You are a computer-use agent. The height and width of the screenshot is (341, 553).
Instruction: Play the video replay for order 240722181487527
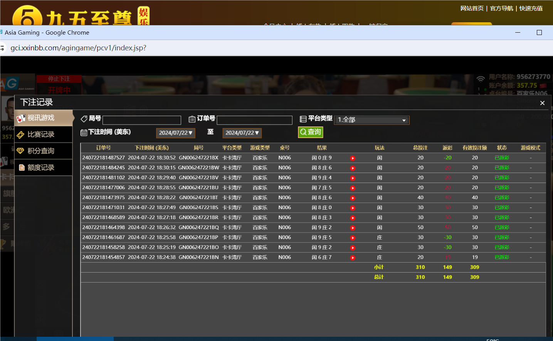[353, 158]
